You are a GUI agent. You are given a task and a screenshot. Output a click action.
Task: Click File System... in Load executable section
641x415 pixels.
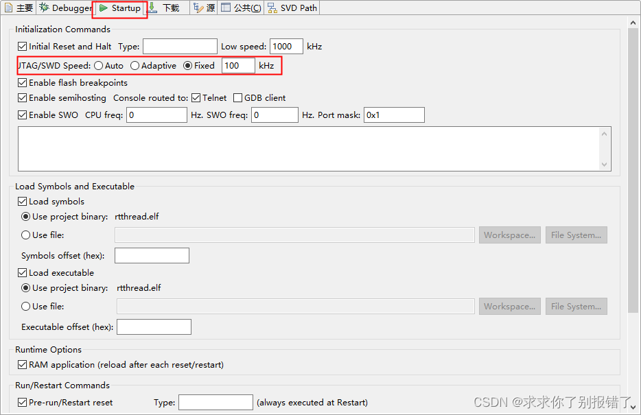pyautogui.click(x=576, y=306)
